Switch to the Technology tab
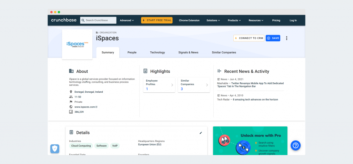Viewport: 353px width, 164px height. pos(157,52)
